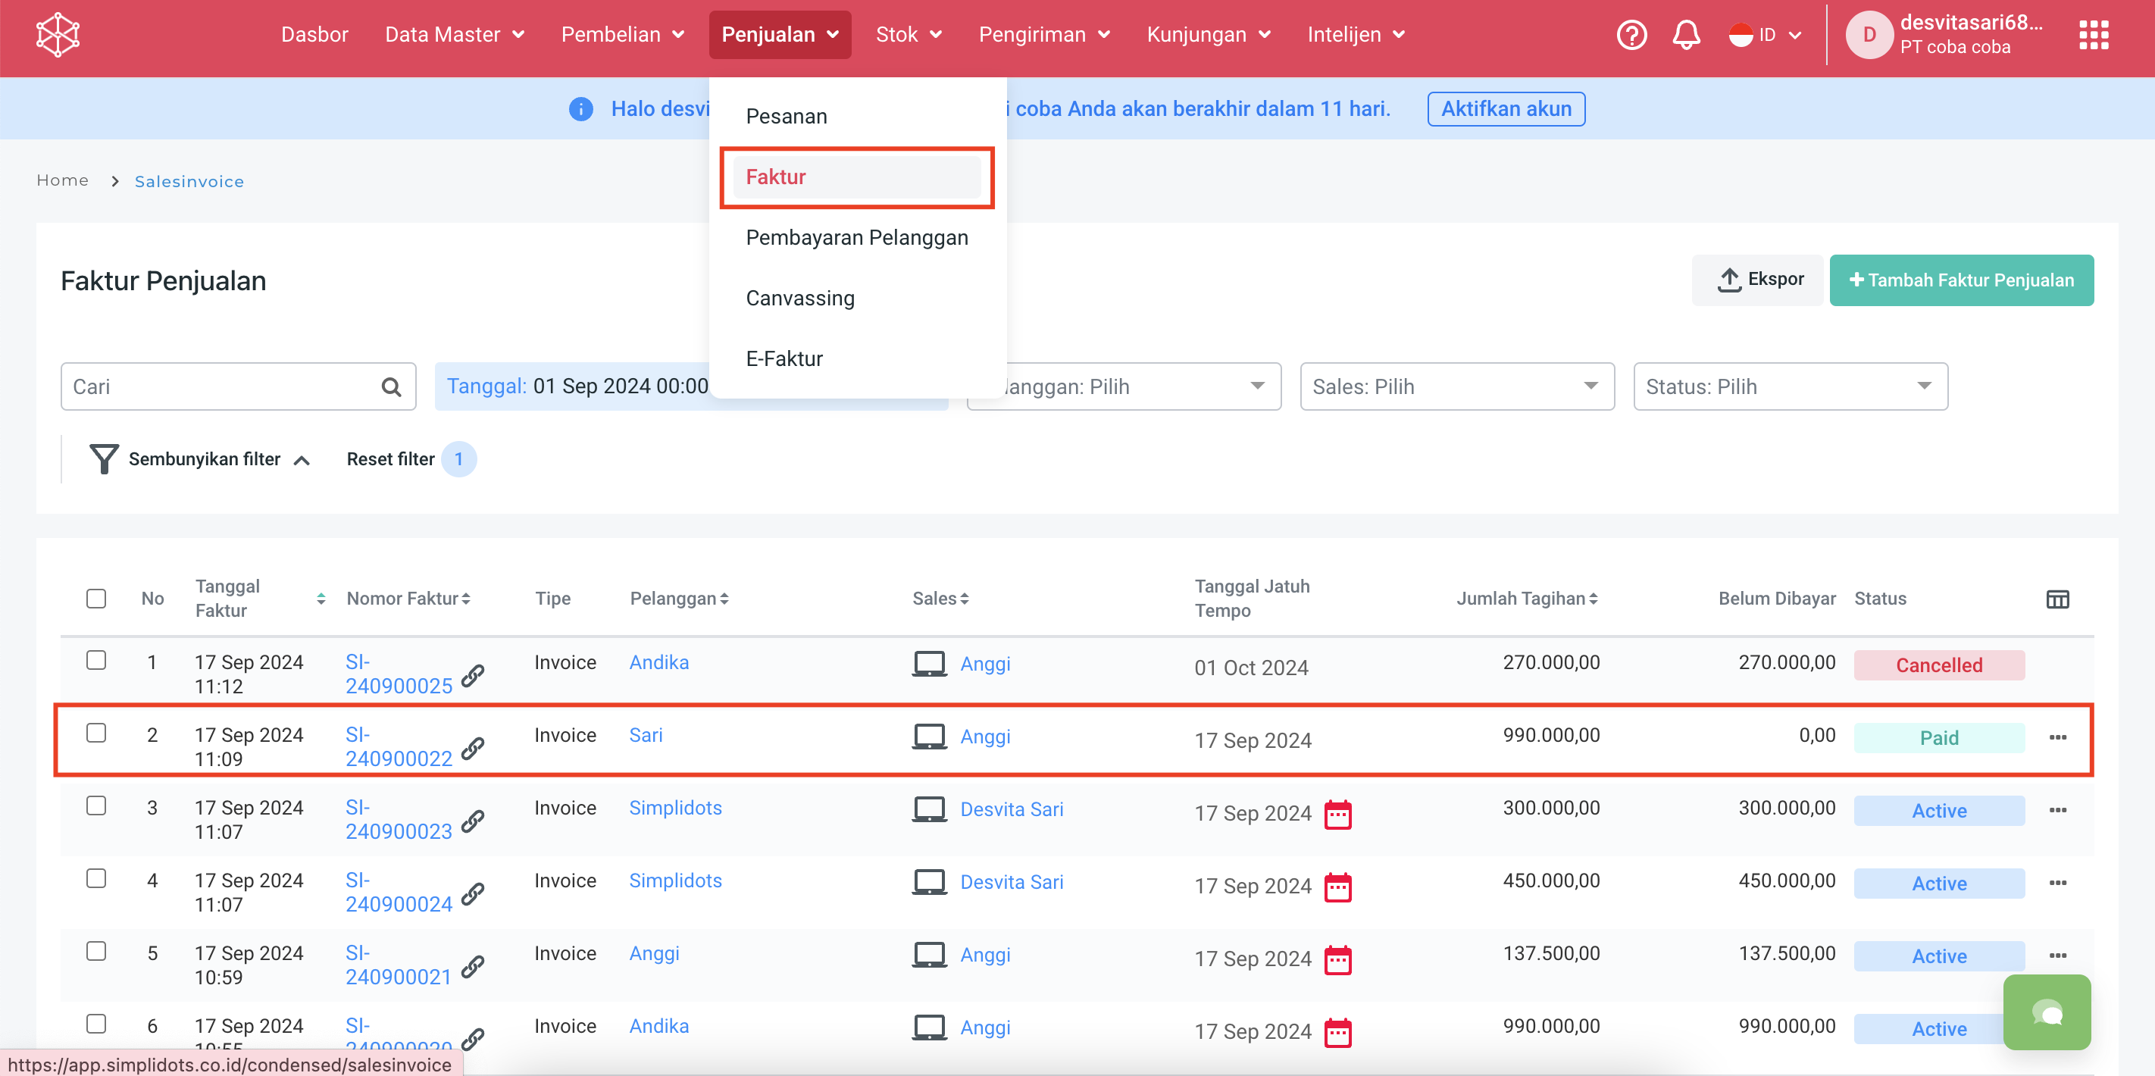Screen dimensions: 2155x1076
Task: Check the checkbox for invoice row 1
Action: click(x=96, y=660)
